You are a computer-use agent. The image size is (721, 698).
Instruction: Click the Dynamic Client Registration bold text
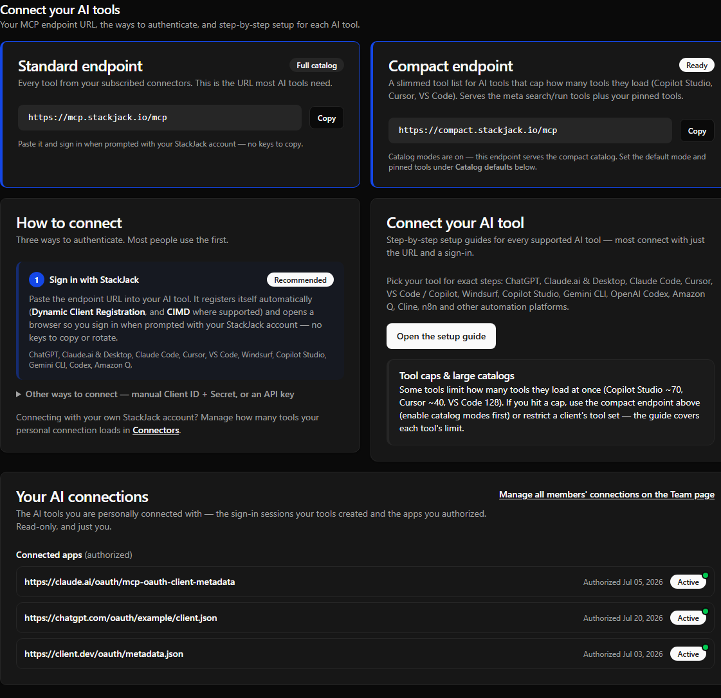coord(88,312)
